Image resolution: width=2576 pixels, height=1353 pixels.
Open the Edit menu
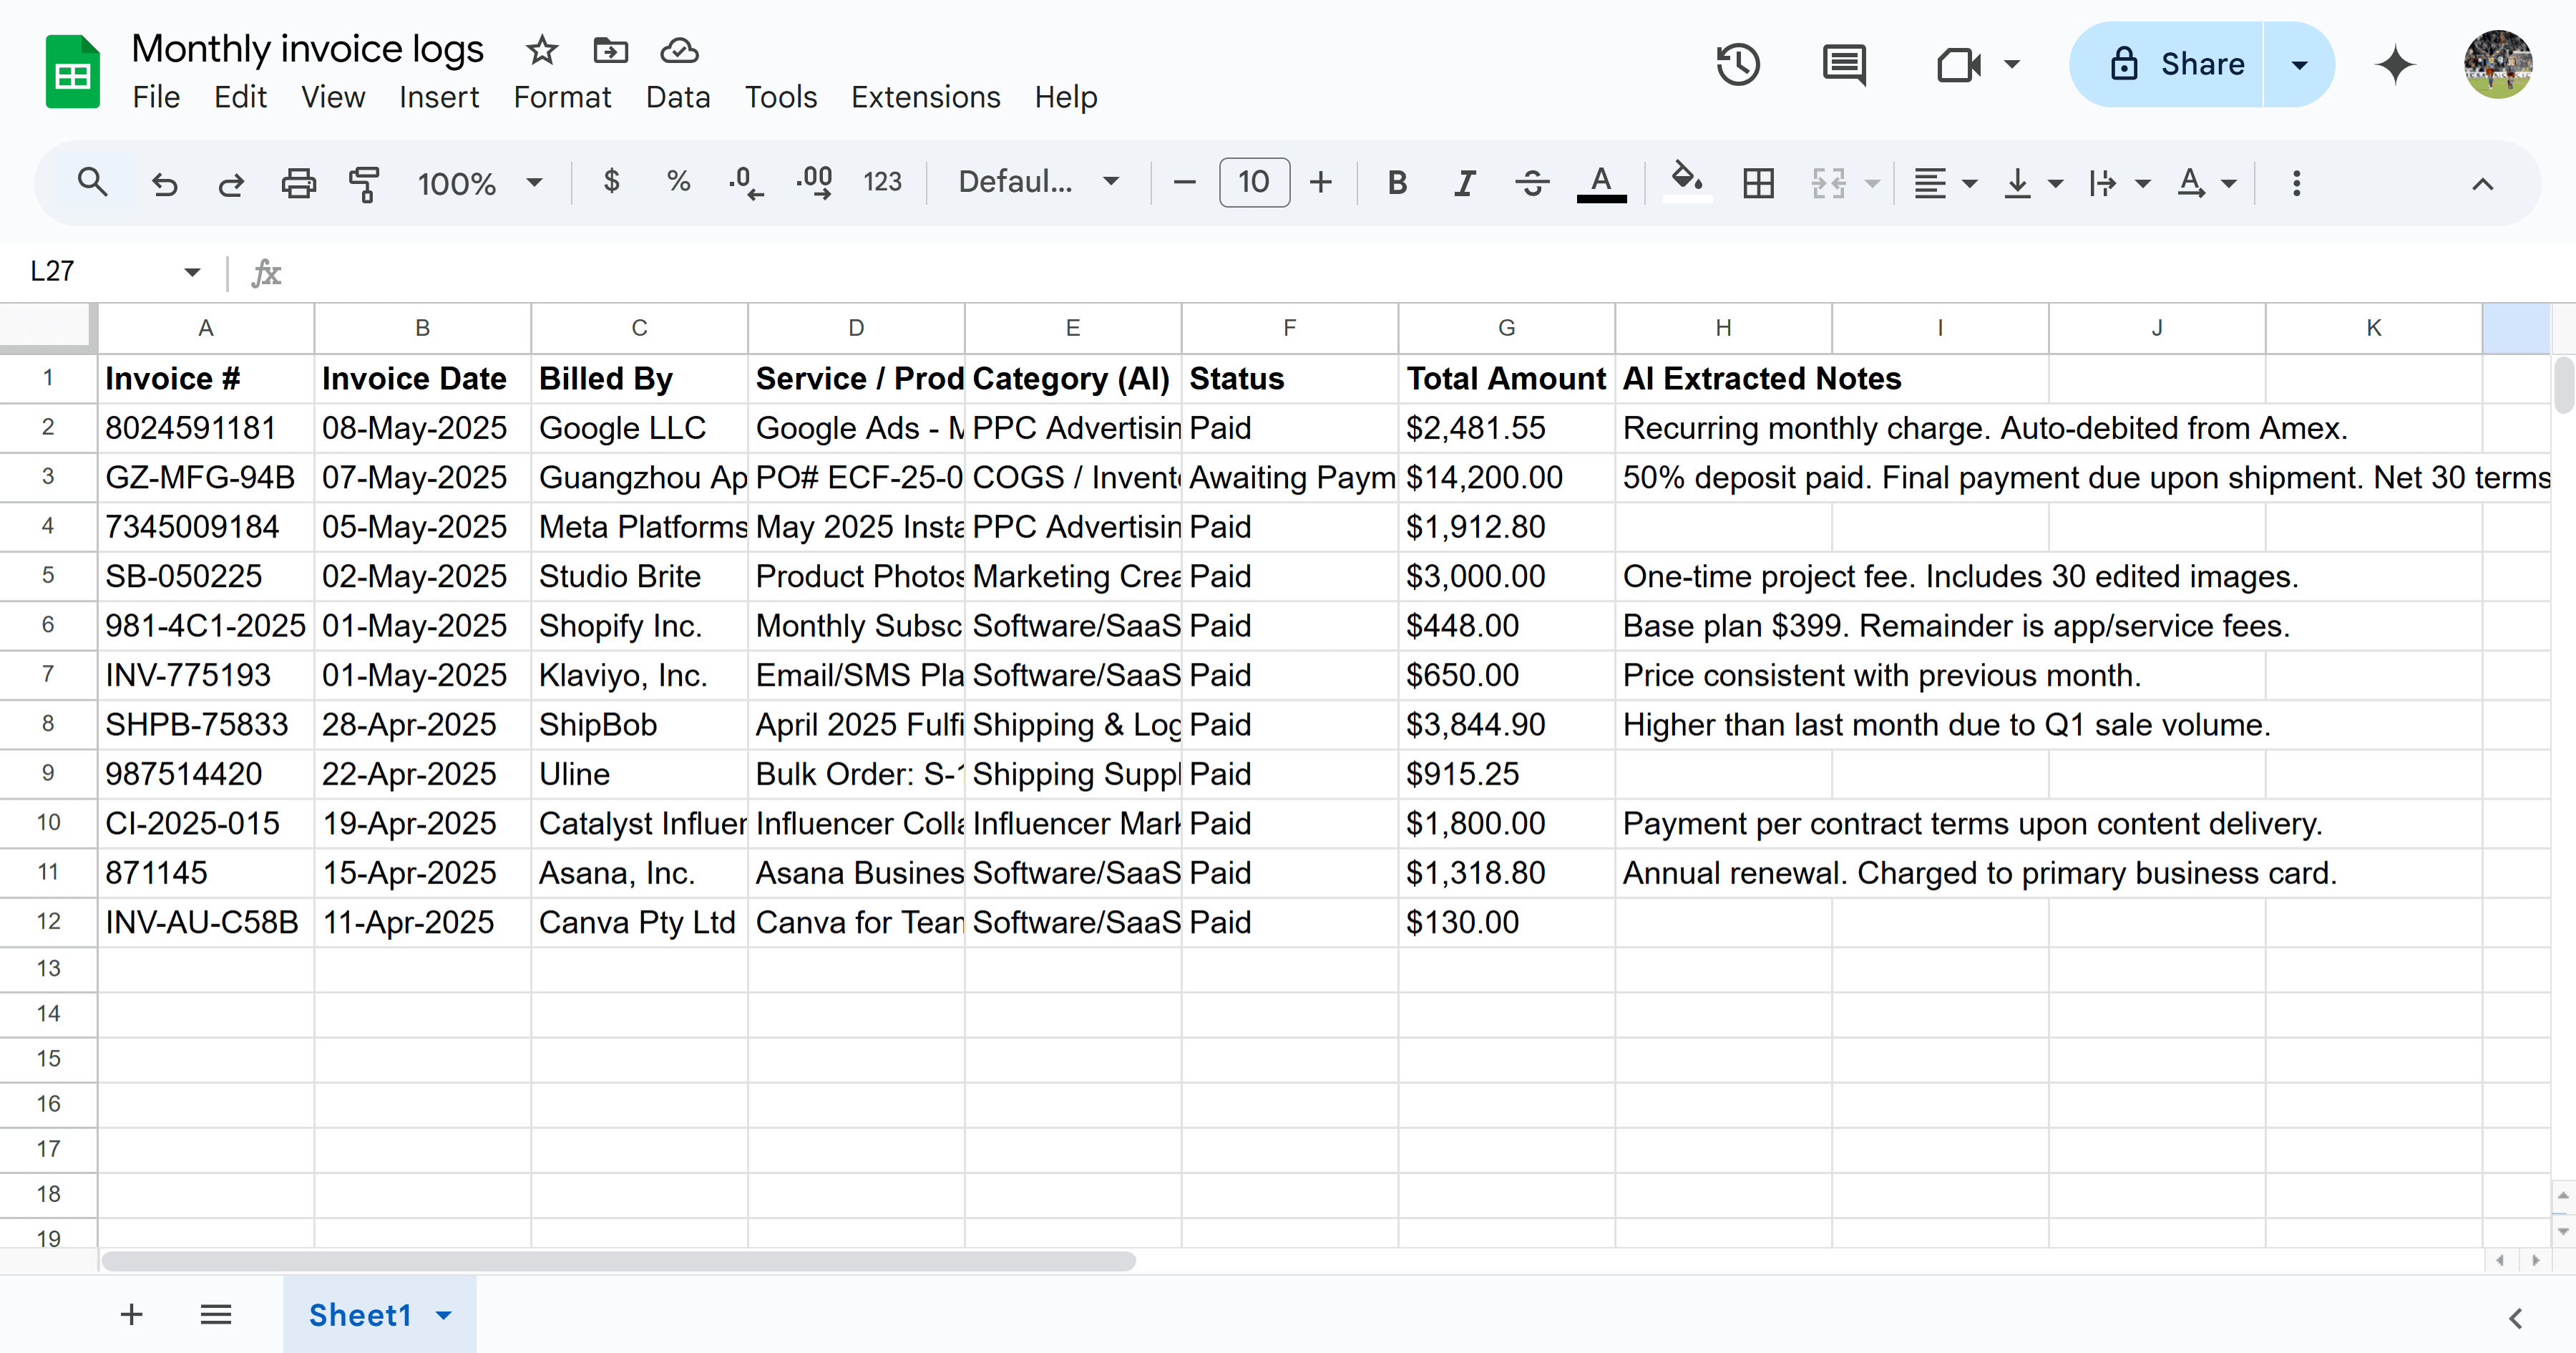coord(240,97)
